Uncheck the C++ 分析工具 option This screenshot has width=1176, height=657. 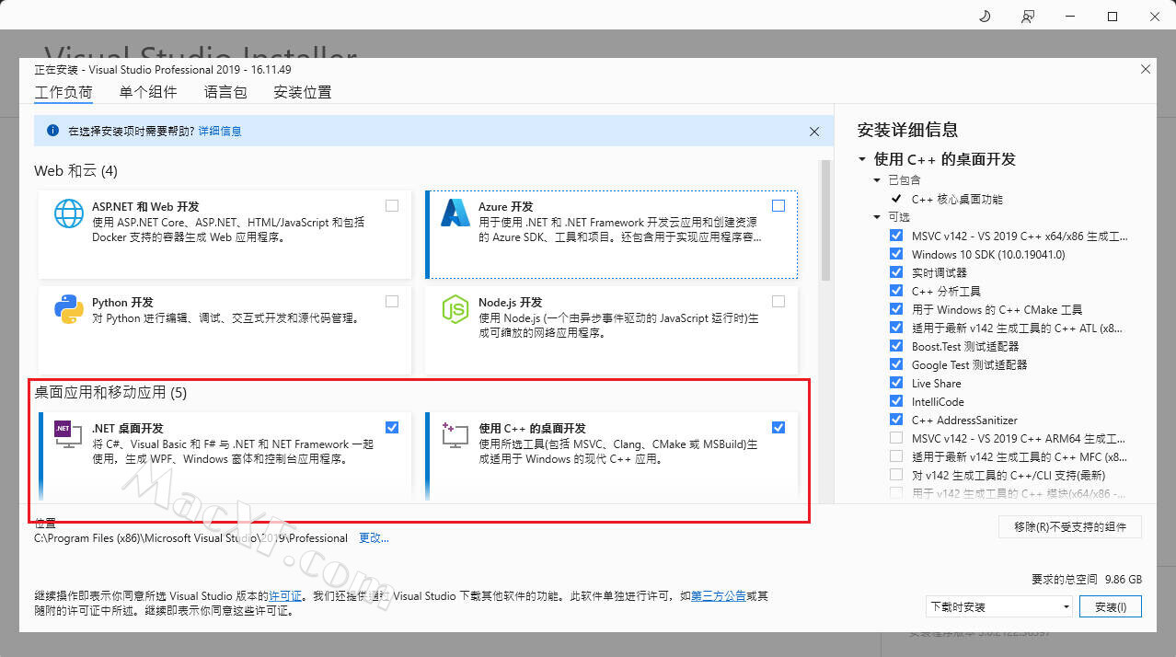click(896, 291)
